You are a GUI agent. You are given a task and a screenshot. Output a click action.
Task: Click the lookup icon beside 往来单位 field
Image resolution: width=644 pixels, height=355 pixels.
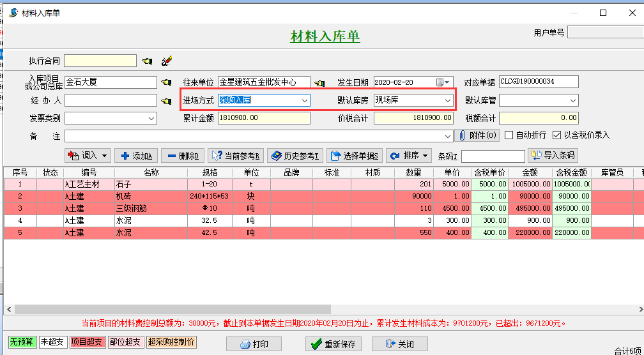pyautogui.click(x=320, y=82)
